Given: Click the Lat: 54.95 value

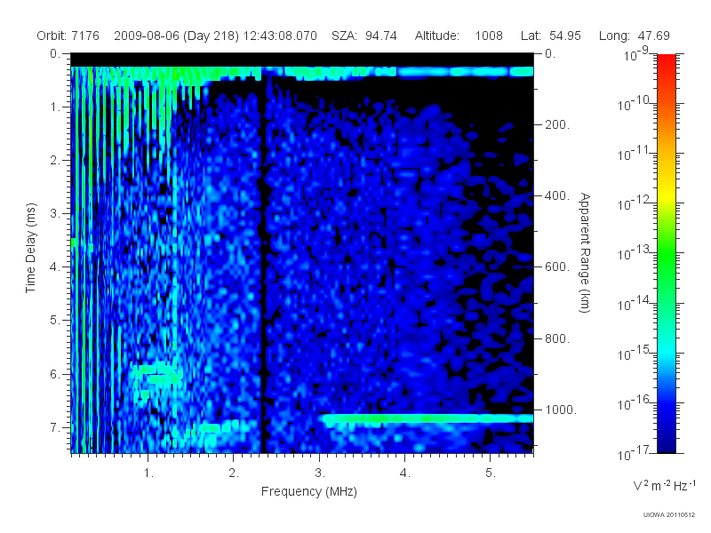Looking at the screenshot, I should (x=551, y=36).
